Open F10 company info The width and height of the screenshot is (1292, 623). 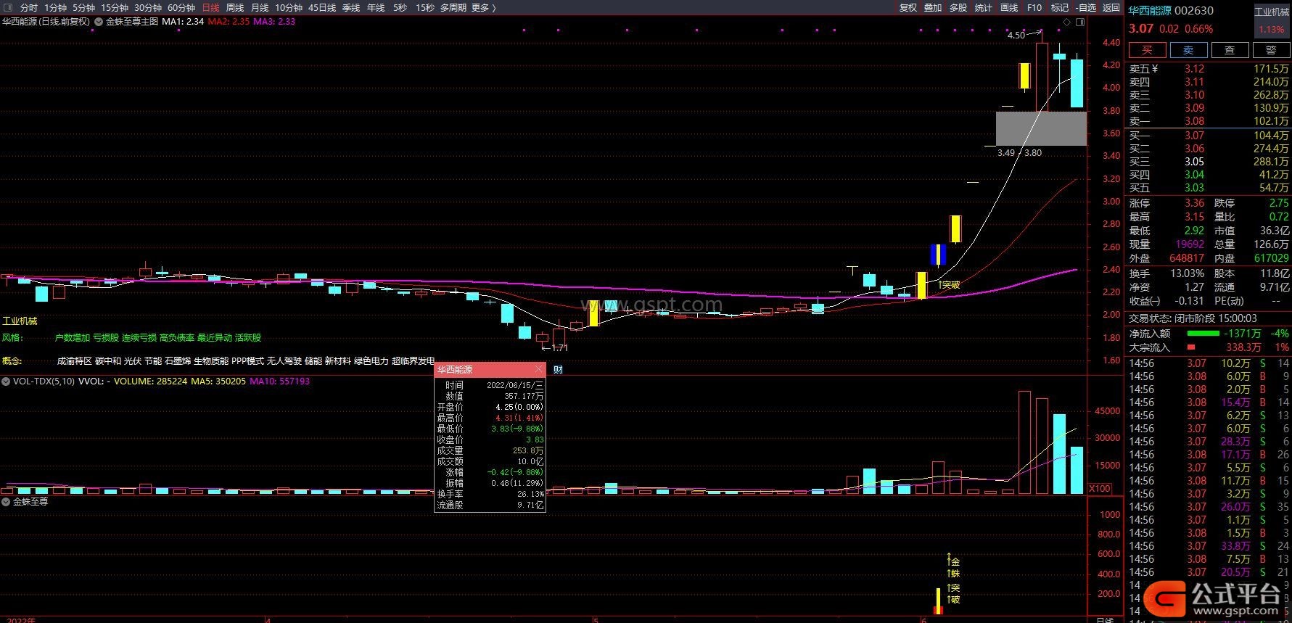point(1034,7)
